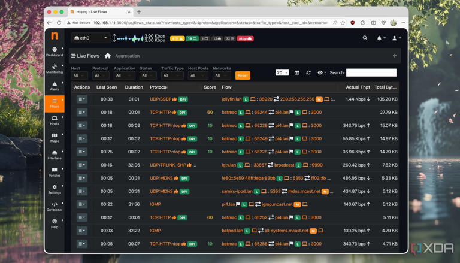Click the back arrow in Live Flows bar
The image size is (460, 263).
pos(395,56)
